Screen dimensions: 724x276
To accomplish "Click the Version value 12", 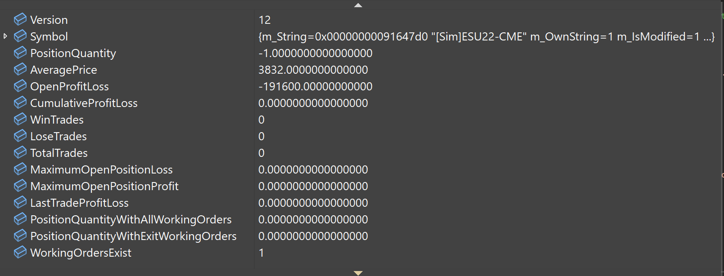I will pos(265,20).
